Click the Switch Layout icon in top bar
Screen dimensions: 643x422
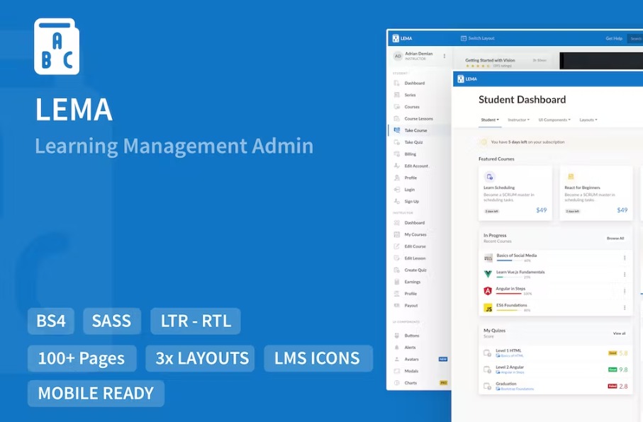[x=464, y=38]
